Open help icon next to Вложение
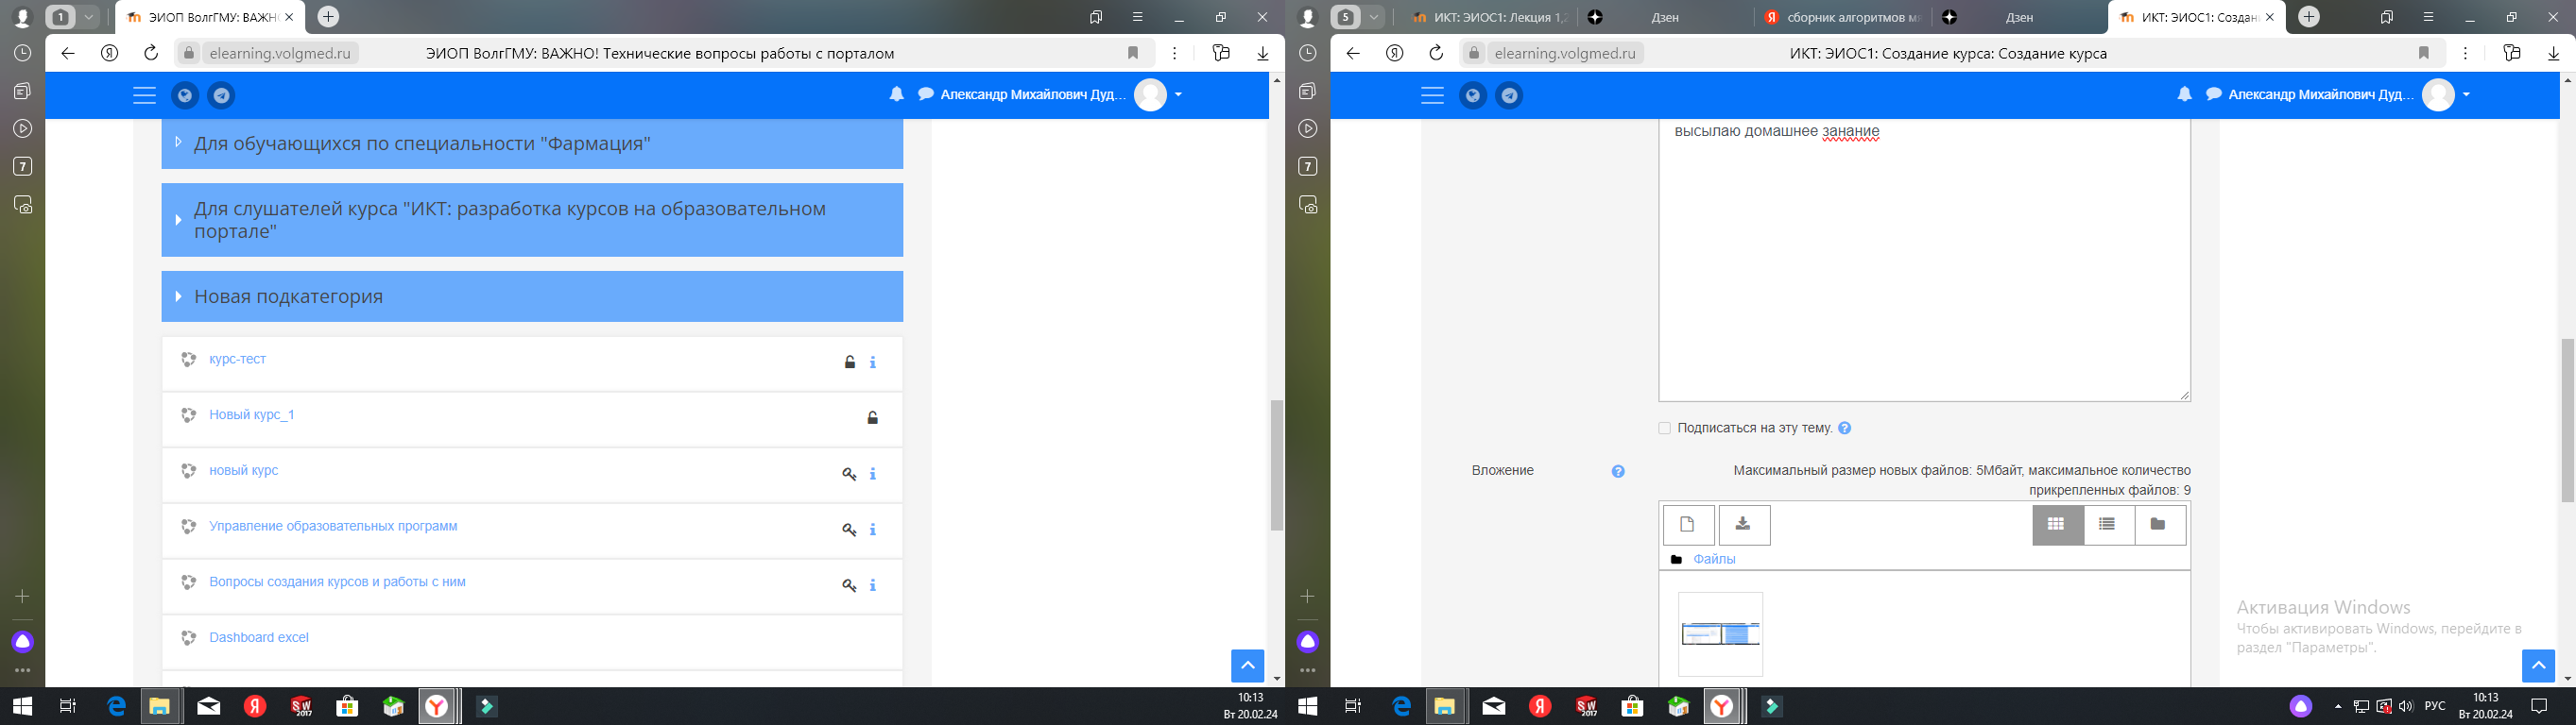Image resolution: width=2576 pixels, height=725 pixels. [1618, 471]
